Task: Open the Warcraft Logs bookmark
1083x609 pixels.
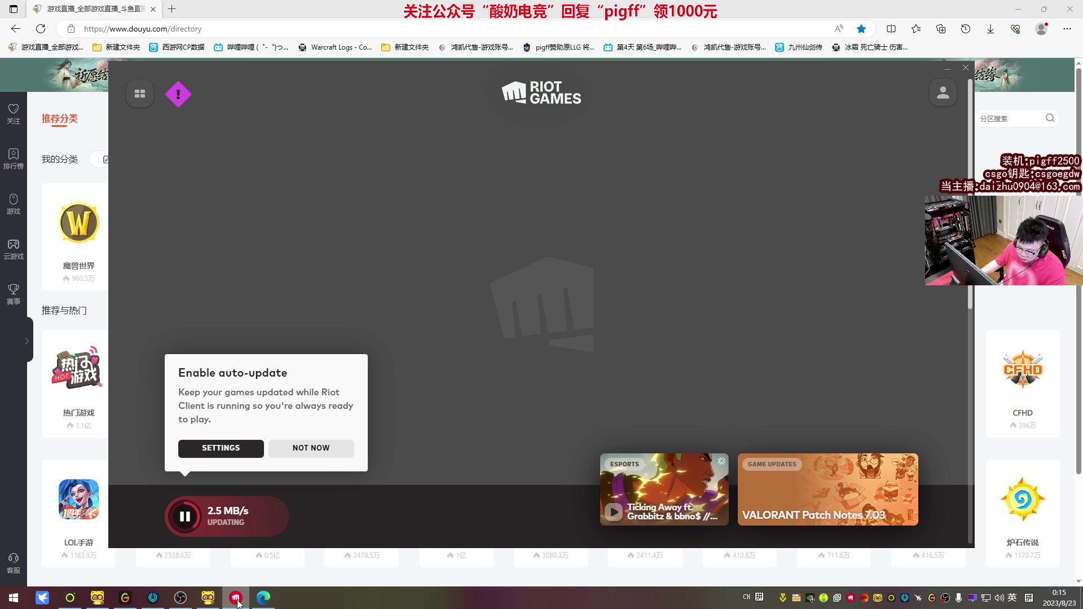Action: [x=335, y=47]
